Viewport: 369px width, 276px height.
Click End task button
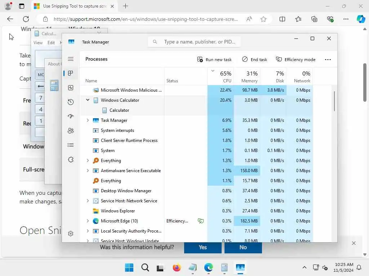254,59
